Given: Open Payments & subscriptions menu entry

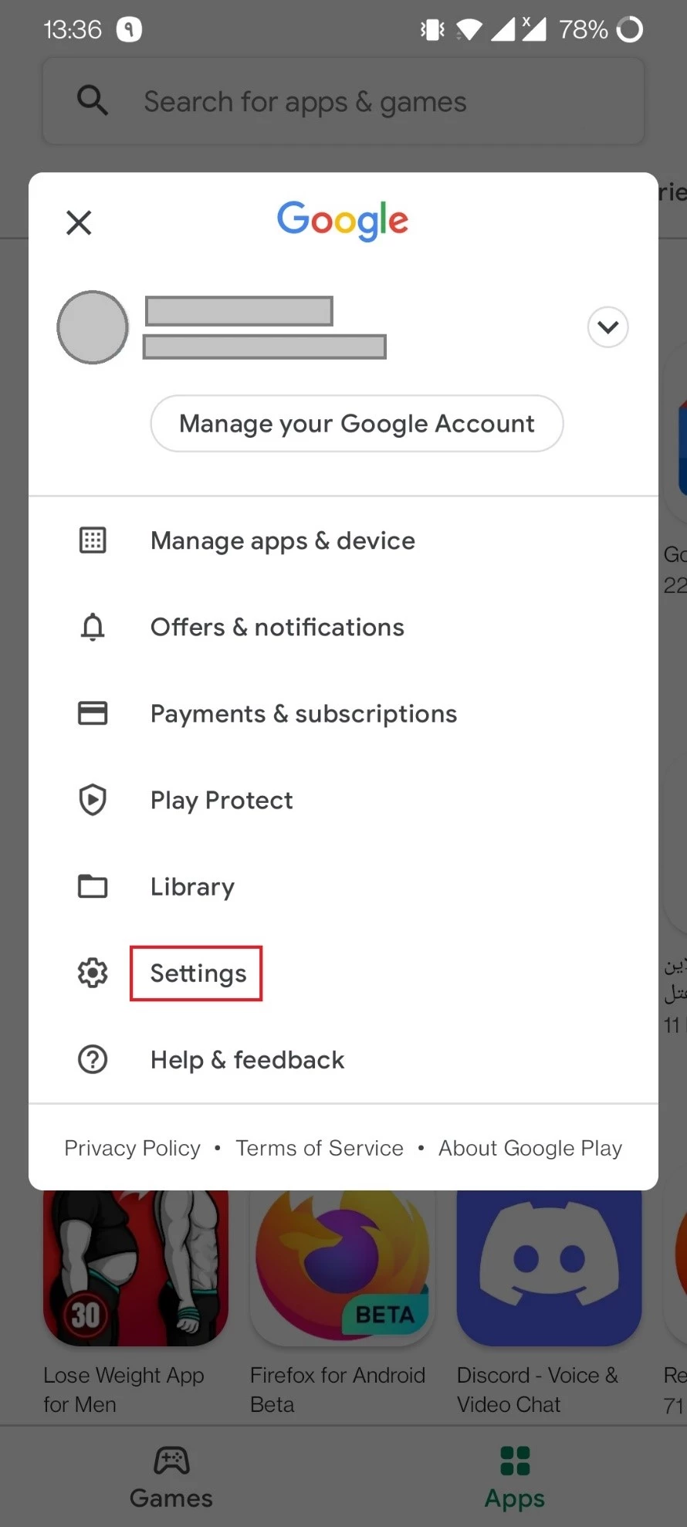Looking at the screenshot, I should pyautogui.click(x=303, y=714).
